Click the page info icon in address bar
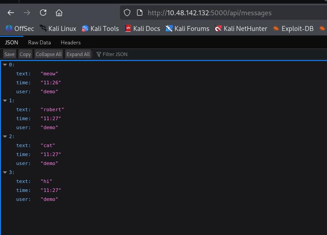Image resolution: width=327 pixels, height=235 pixels. click(x=139, y=13)
